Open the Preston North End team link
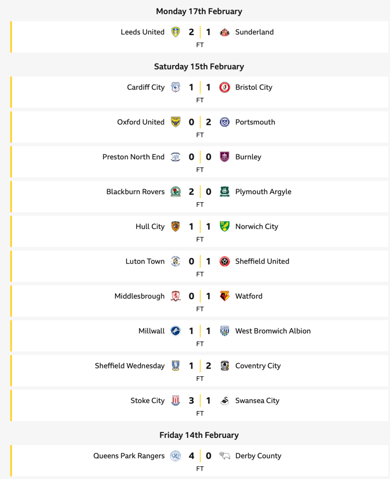Screen dimensions: 390x479 coord(133,157)
